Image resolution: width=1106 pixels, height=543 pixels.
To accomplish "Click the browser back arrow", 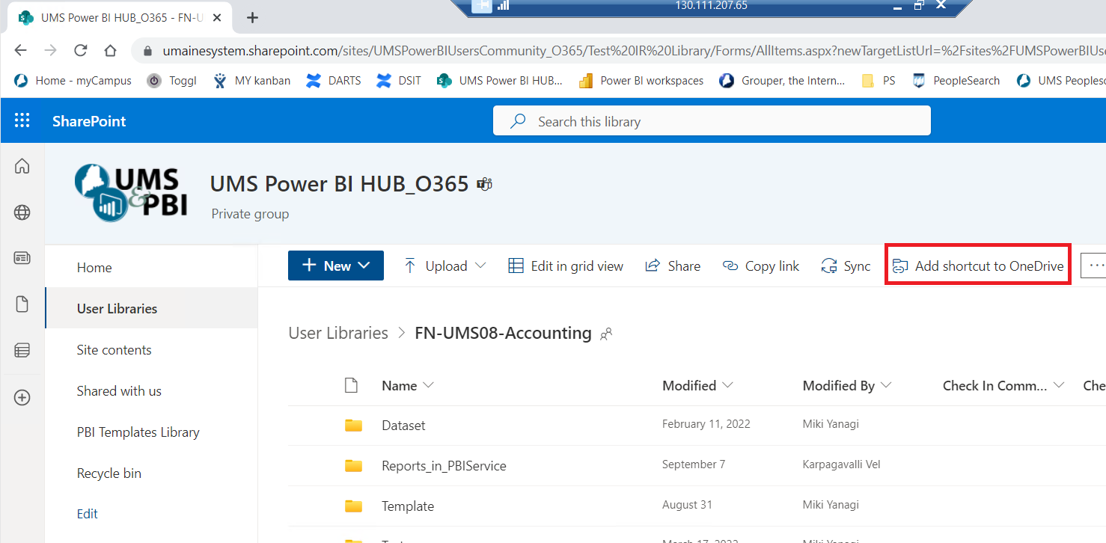I will tap(21, 51).
